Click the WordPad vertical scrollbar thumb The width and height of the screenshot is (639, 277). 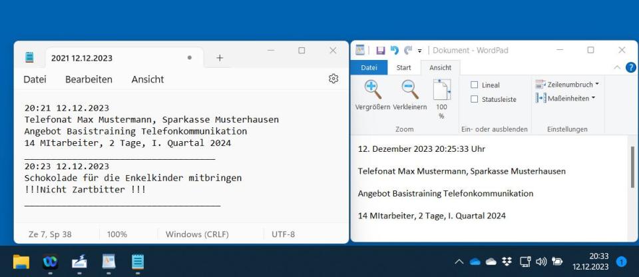click(x=632, y=166)
